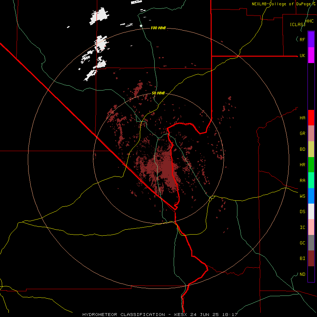Click the "DS" legend label

302,212
